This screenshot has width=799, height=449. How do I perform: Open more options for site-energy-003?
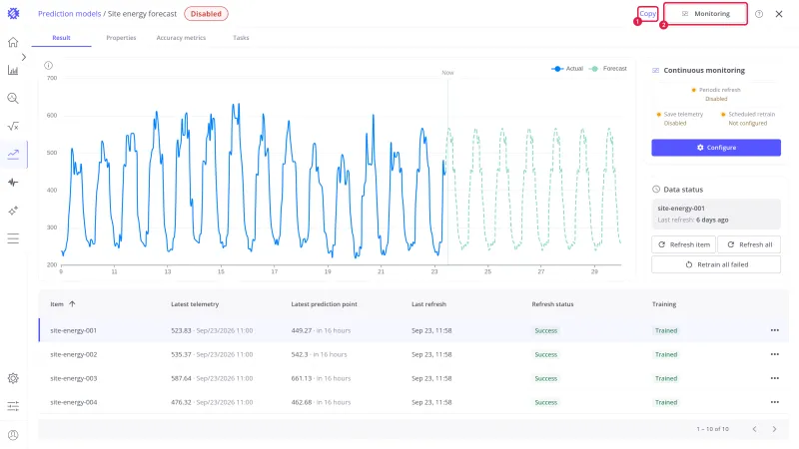tap(775, 378)
